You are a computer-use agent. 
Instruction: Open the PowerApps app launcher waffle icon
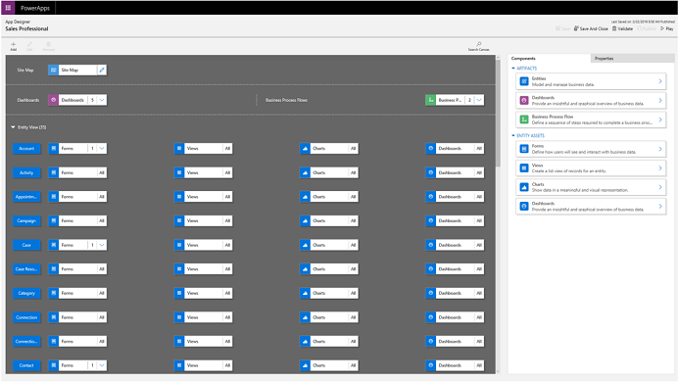coord(8,8)
